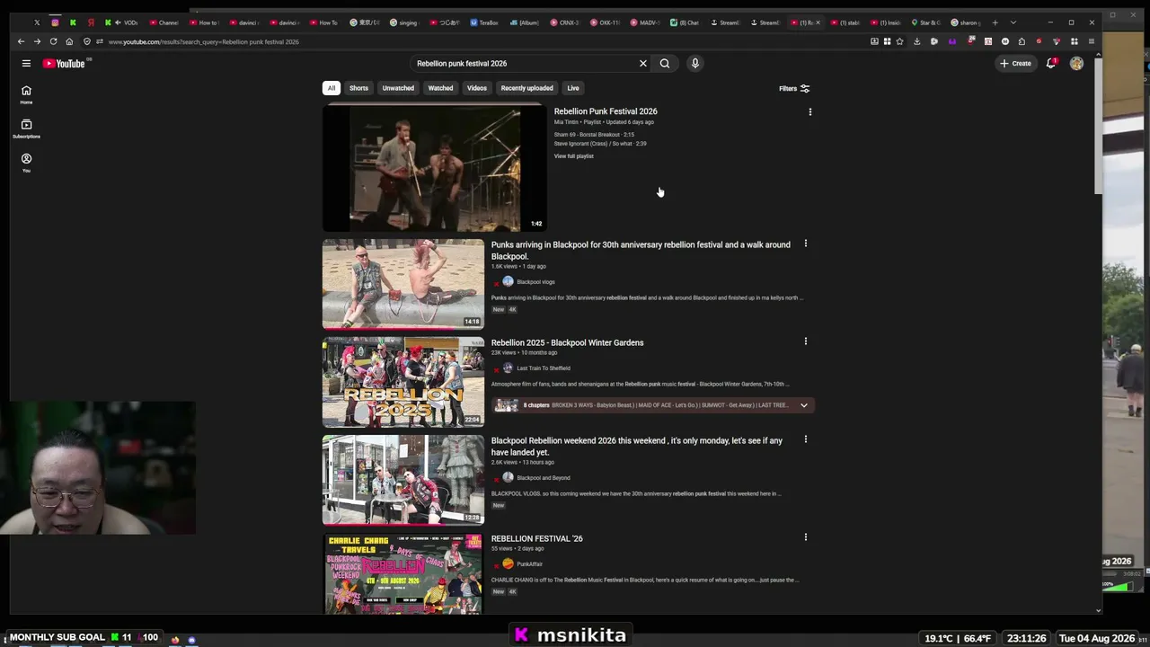Open more options for Rebellion 2025 video

805,341
